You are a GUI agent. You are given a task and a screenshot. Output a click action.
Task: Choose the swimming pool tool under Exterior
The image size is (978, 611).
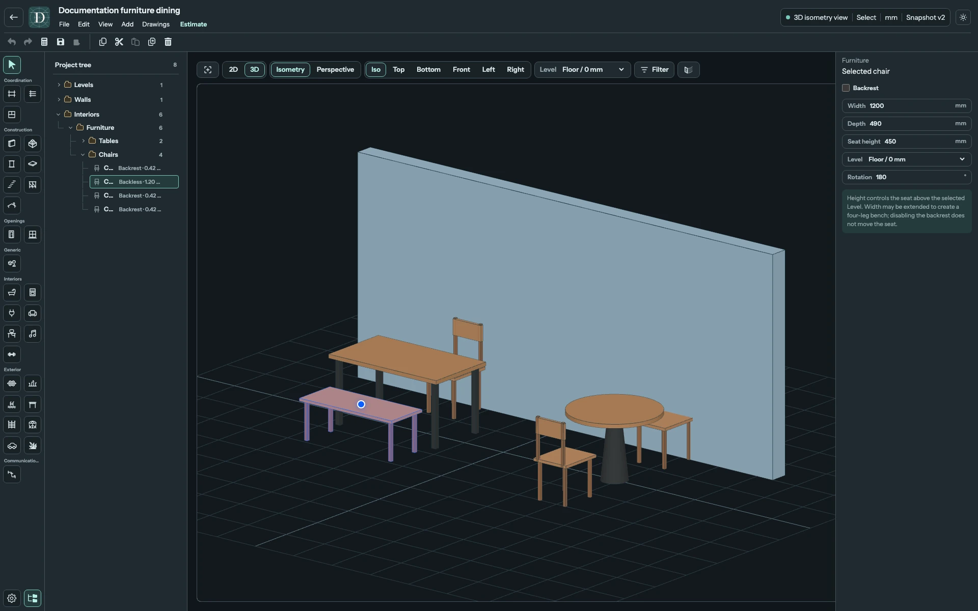point(12,404)
